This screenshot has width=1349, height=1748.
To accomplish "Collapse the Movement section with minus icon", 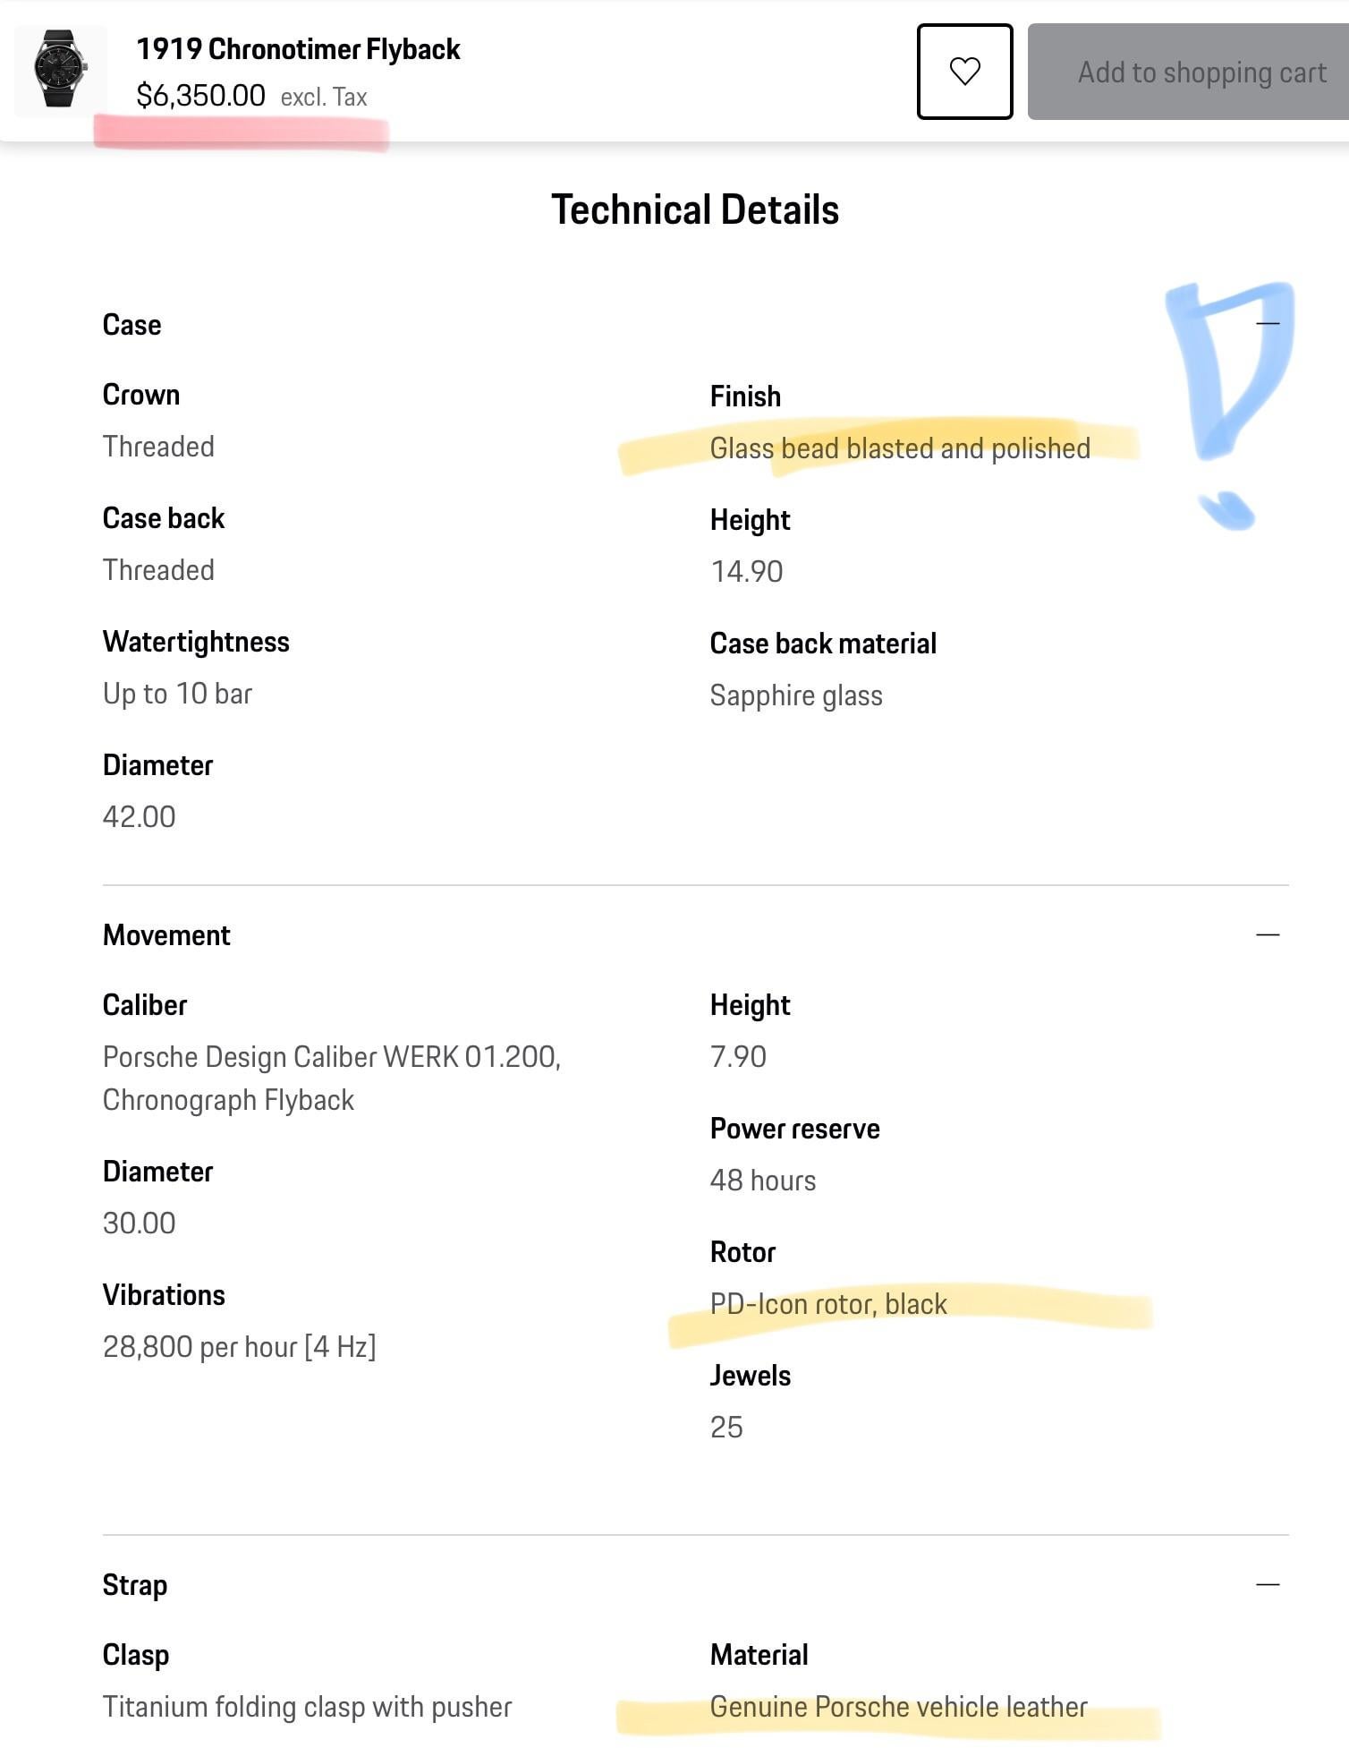I will 1268,934.
